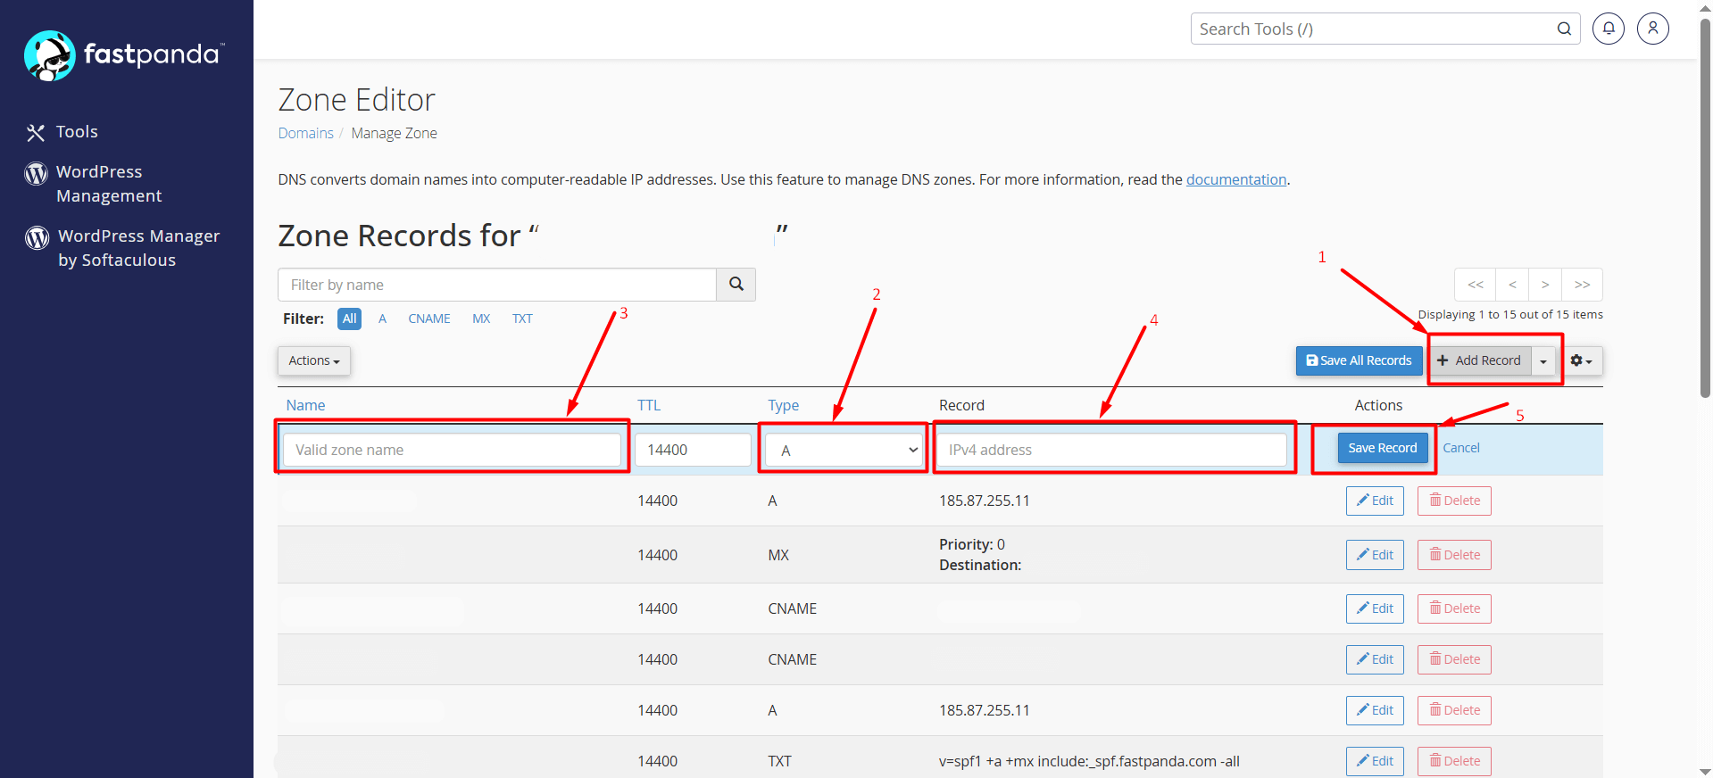Open WordPress Management sidebar item
Viewport: 1713px width, 778px height.
pos(94,184)
